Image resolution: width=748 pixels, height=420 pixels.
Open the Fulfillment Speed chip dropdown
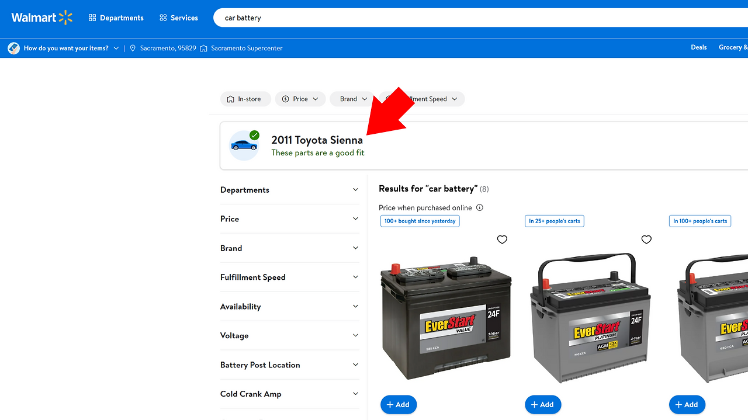click(x=422, y=99)
